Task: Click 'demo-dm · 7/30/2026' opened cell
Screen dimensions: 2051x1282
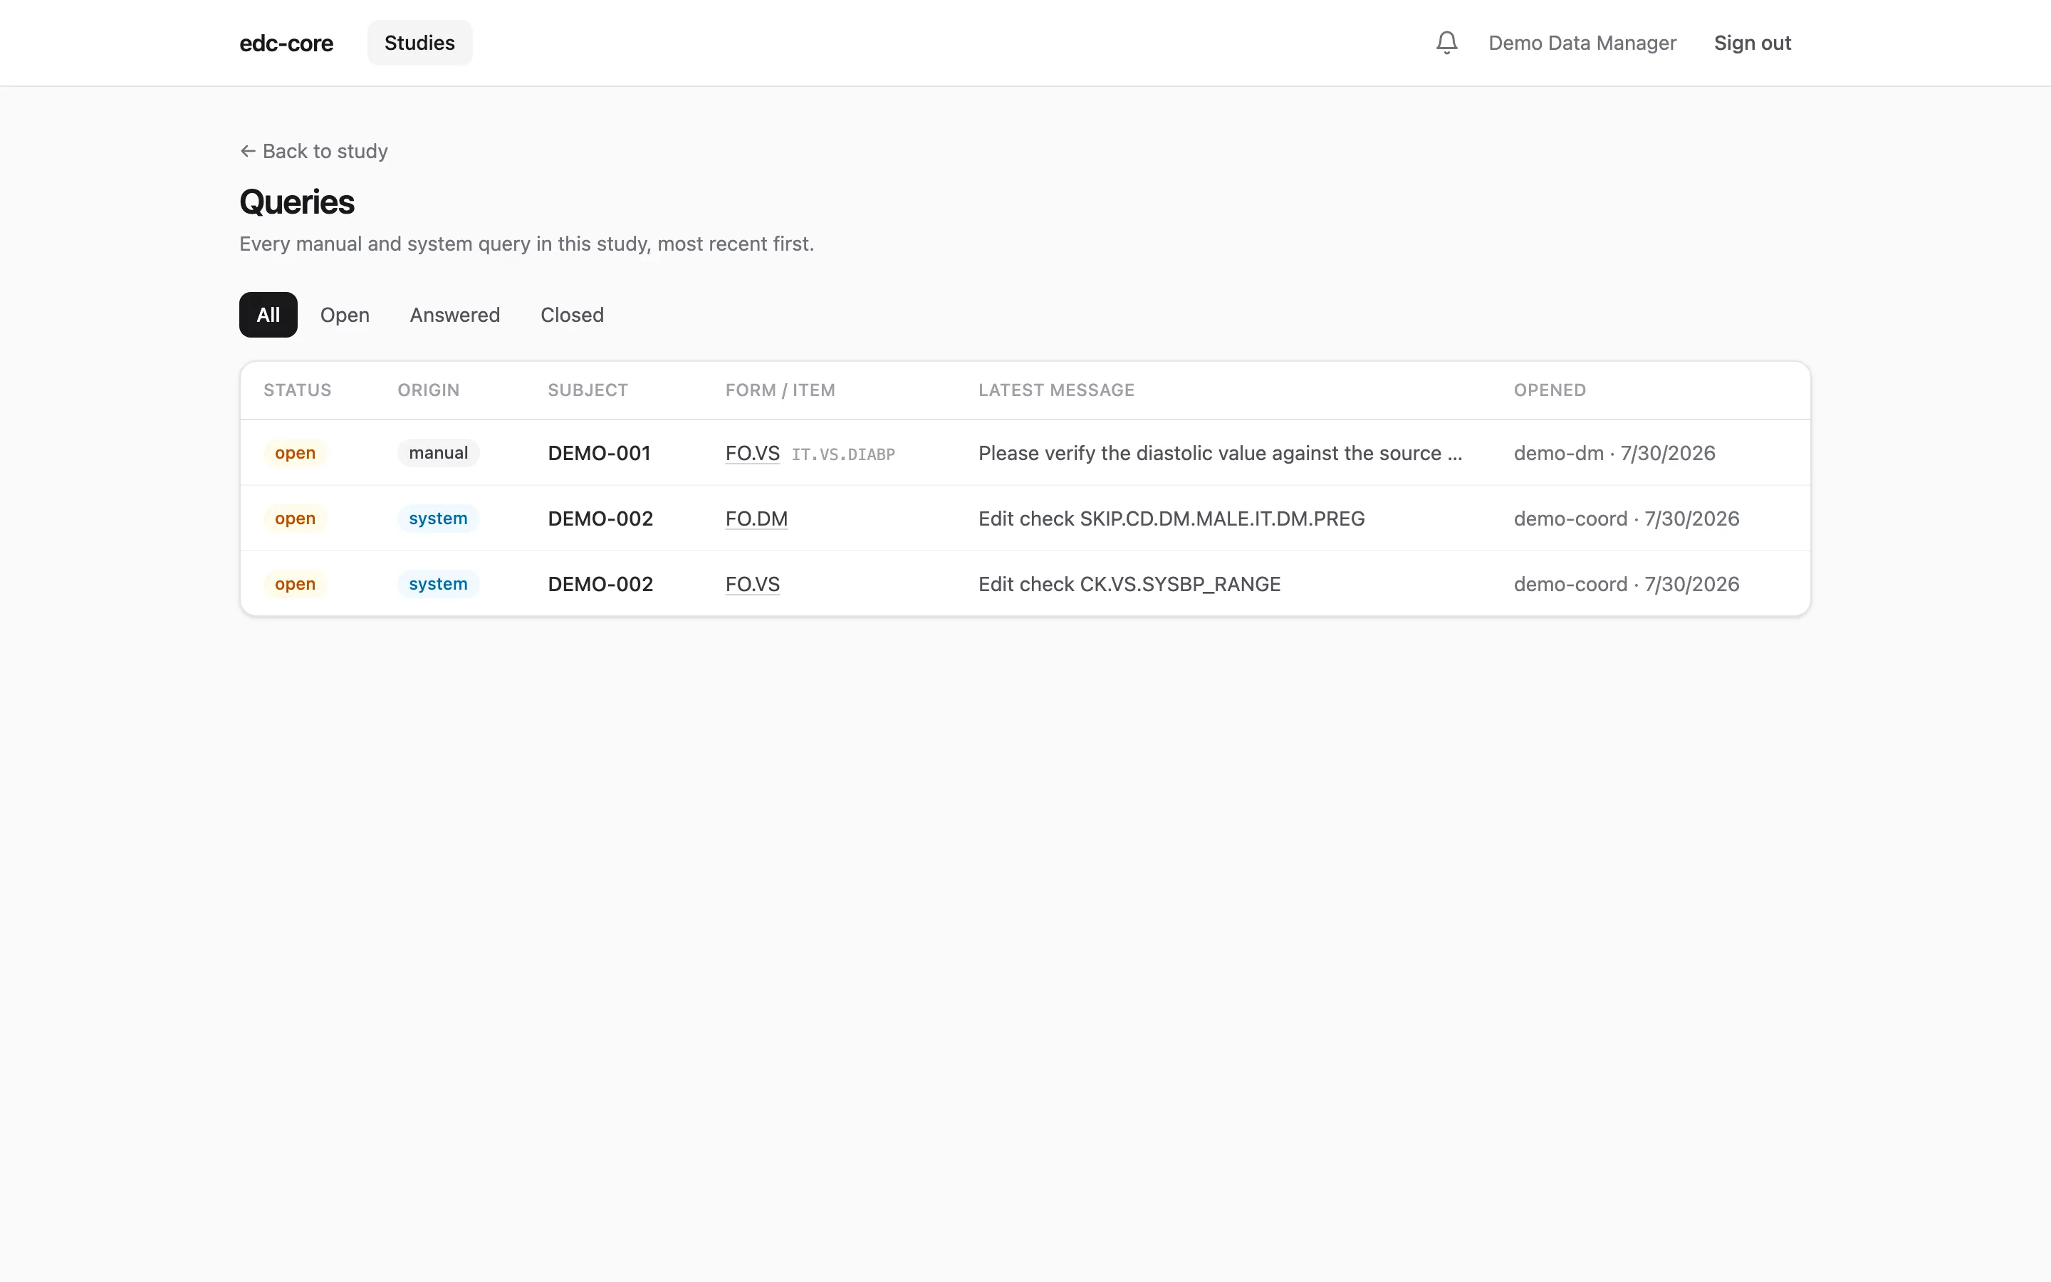Action: [1614, 453]
